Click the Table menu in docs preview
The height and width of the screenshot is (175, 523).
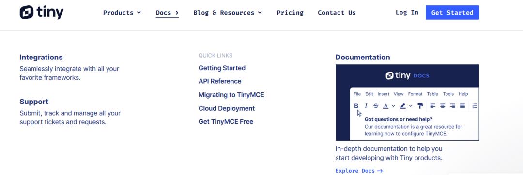pyautogui.click(x=432, y=94)
